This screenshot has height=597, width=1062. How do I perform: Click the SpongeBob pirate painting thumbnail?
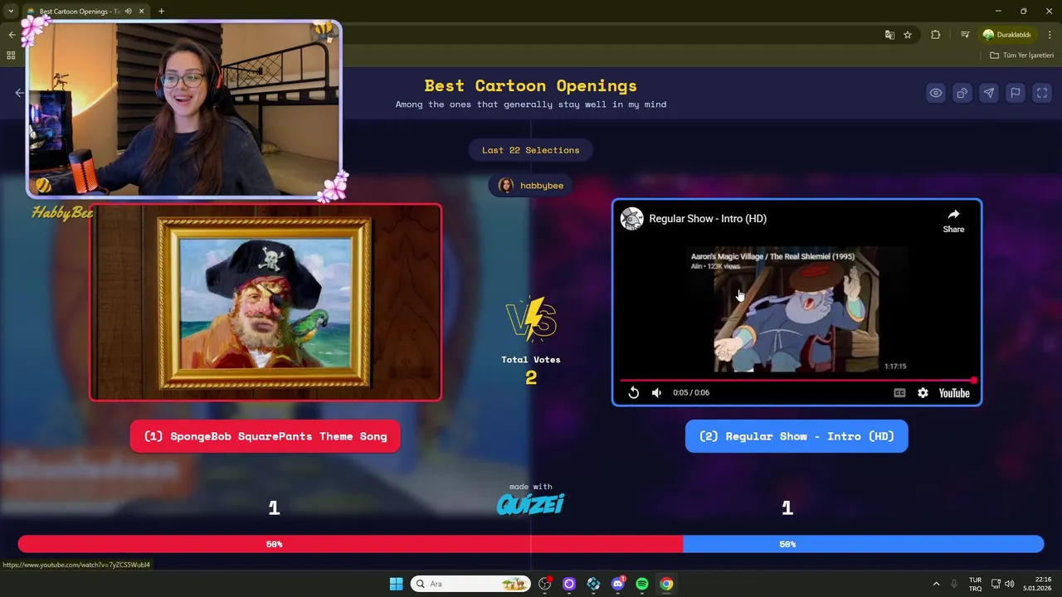point(265,303)
